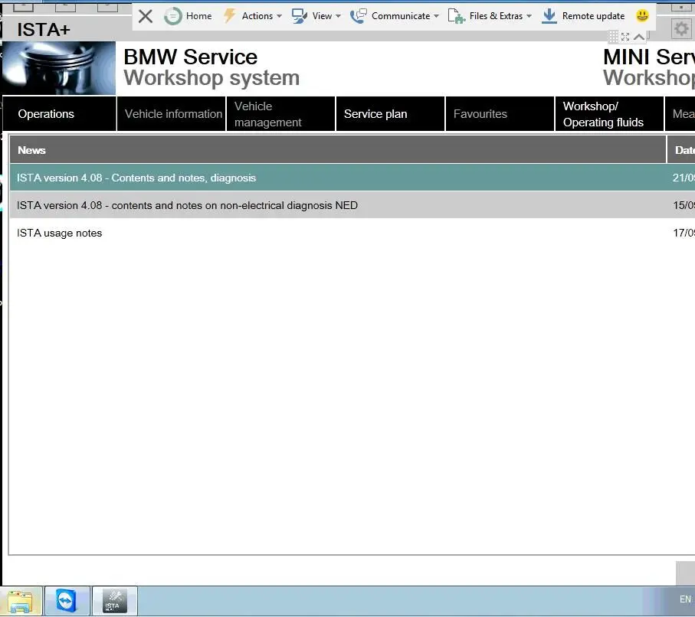
Task: Close the TeamViewer toolbar with the X
Action: tap(146, 16)
